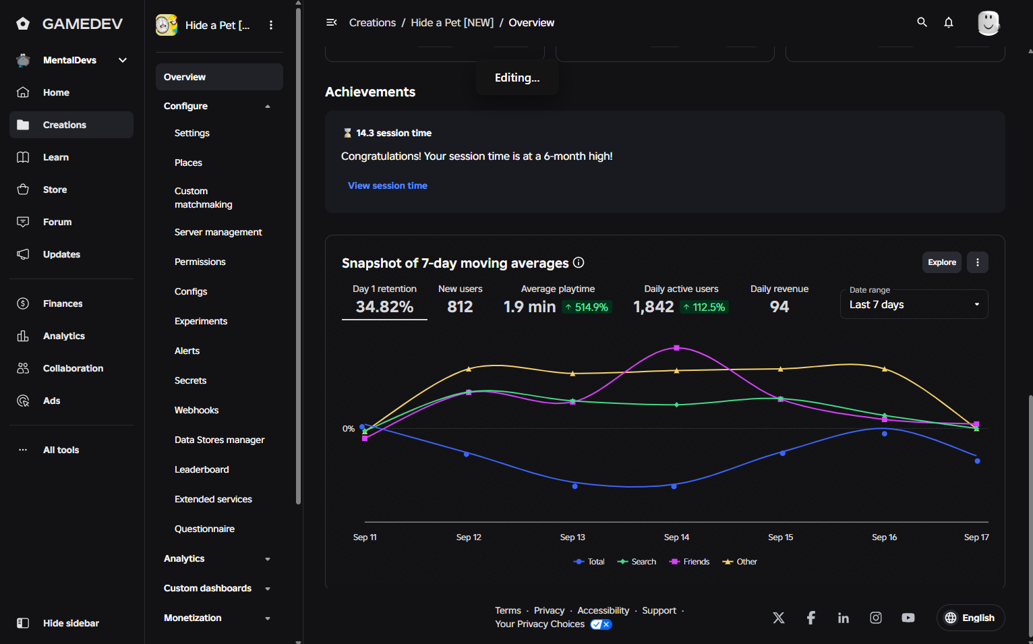Open the notifications bell
Screen dimensions: 1033x644
949,22
